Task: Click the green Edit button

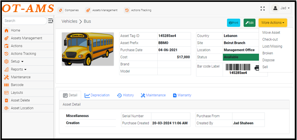Action: [249, 23]
